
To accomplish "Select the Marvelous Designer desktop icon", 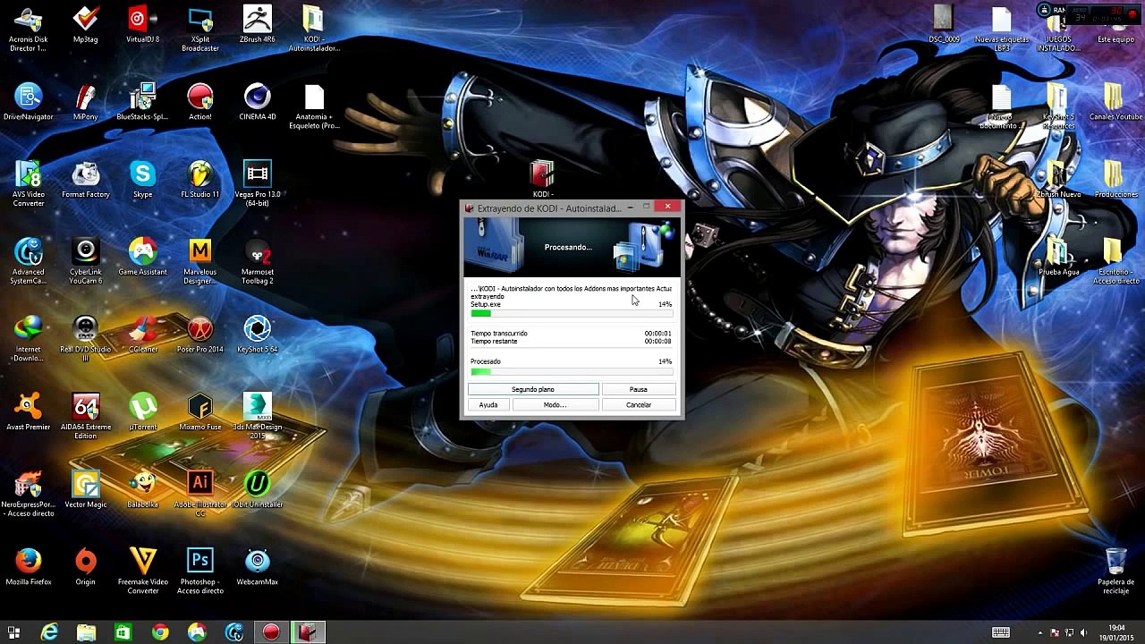I will pos(200,262).
